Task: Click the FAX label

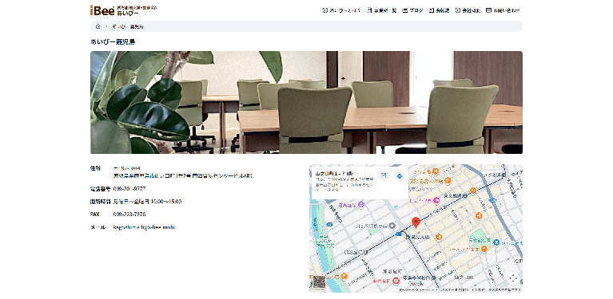Action: click(95, 214)
